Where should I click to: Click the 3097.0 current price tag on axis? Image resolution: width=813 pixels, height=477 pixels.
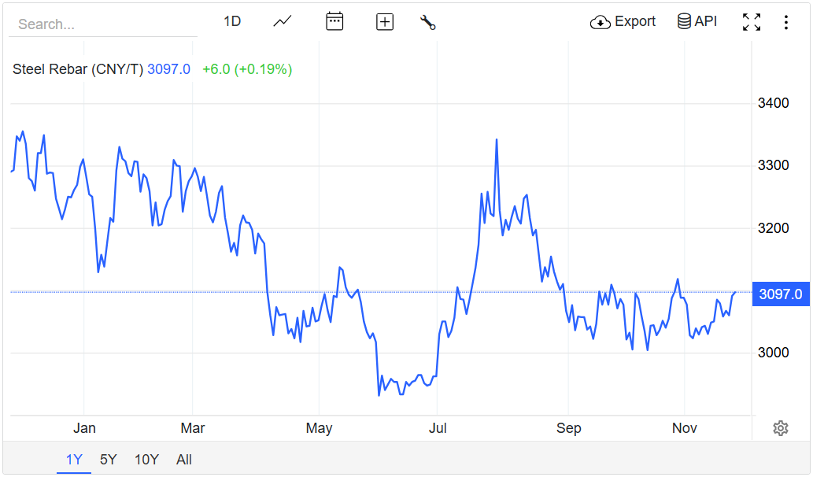click(x=780, y=294)
